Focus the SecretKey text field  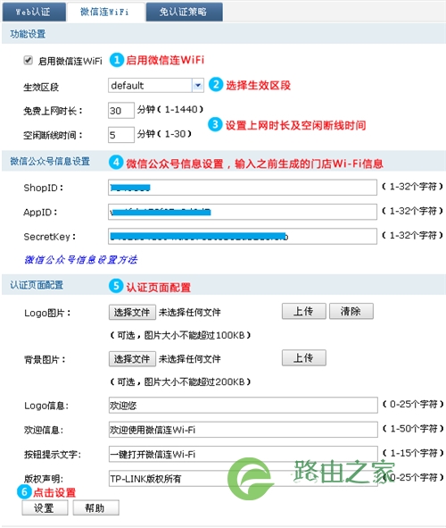pyautogui.click(x=243, y=237)
